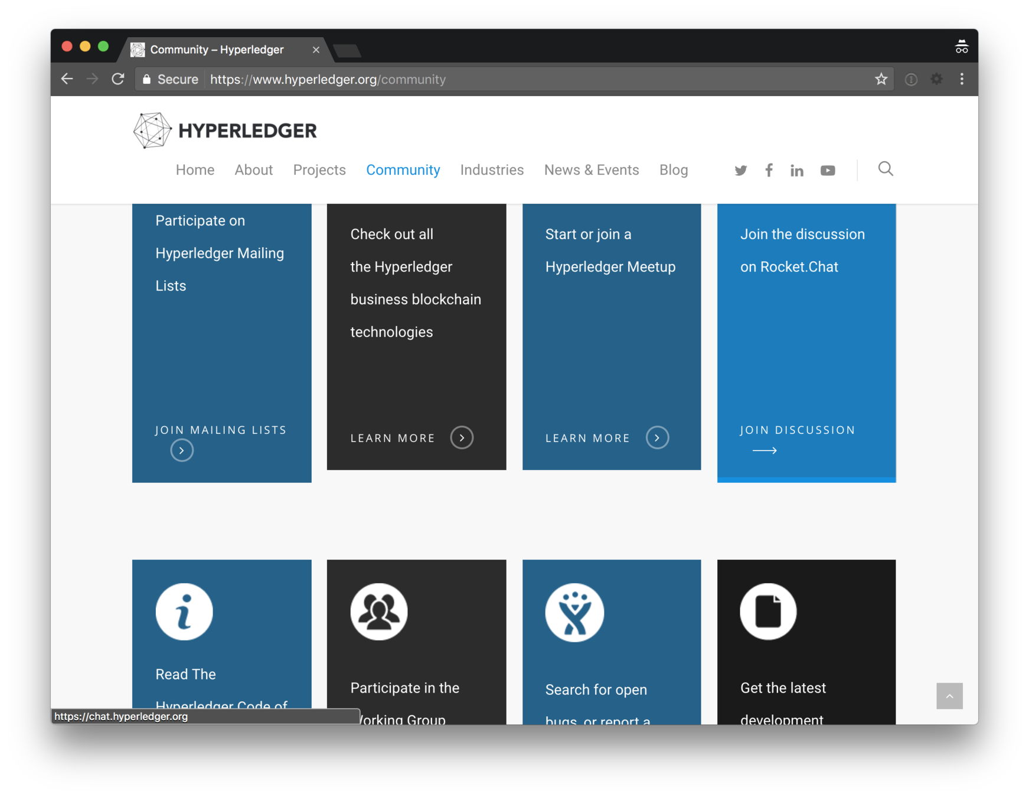This screenshot has width=1029, height=797.
Task: Click the info extension icon in toolbar
Action: (911, 79)
